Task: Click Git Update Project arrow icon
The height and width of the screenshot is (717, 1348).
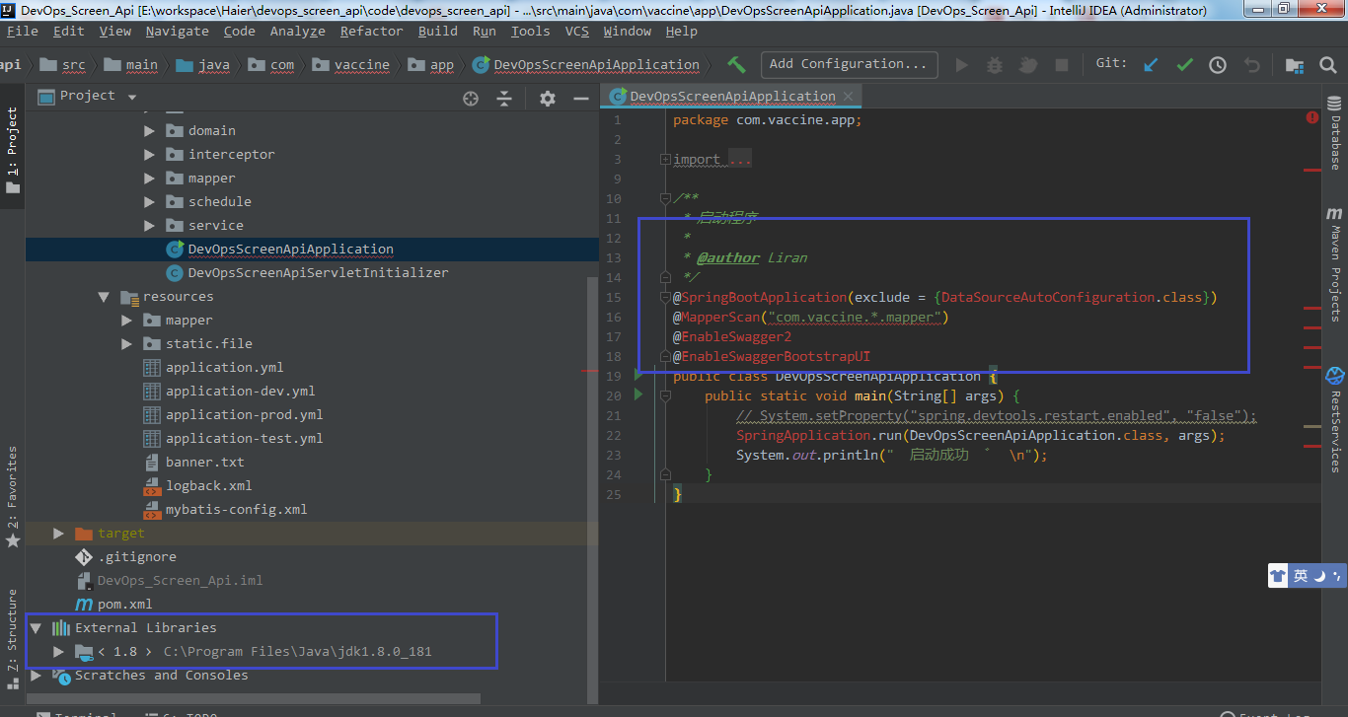Action: coord(1151,65)
